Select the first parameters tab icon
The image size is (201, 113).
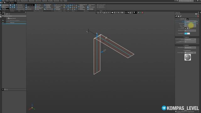pos(176,16)
